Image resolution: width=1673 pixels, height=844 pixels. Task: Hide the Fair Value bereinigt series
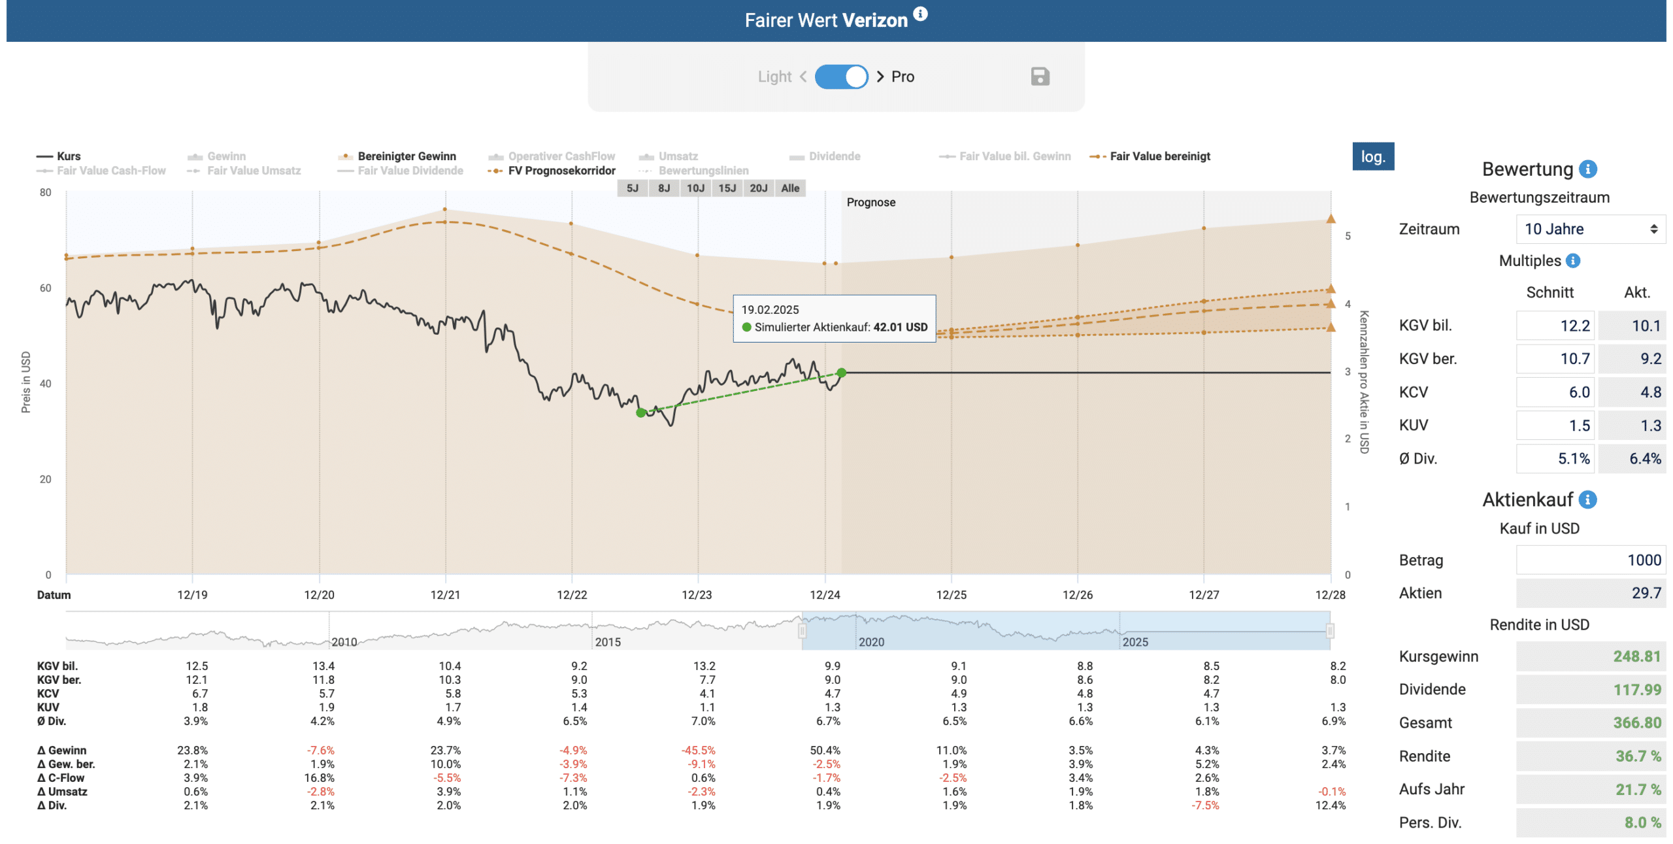(x=1150, y=156)
